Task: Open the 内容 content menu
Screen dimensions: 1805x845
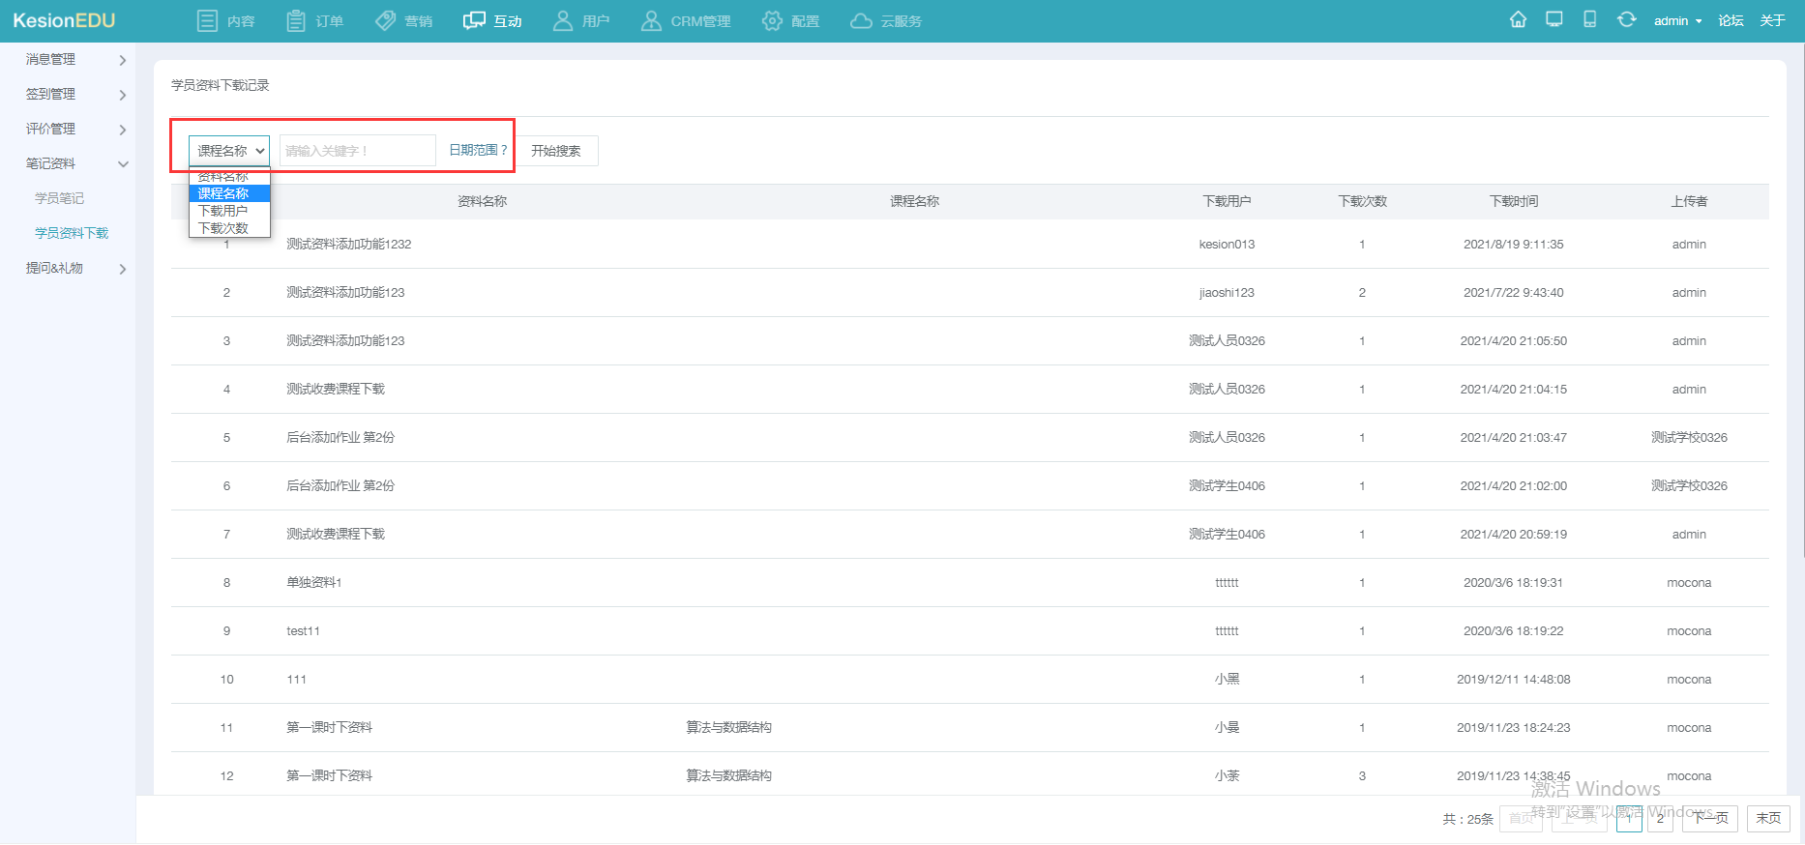Action: (x=225, y=21)
